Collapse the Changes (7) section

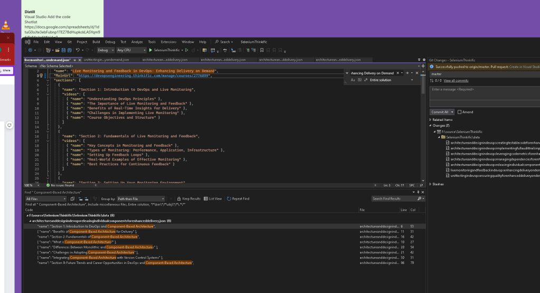point(431,126)
